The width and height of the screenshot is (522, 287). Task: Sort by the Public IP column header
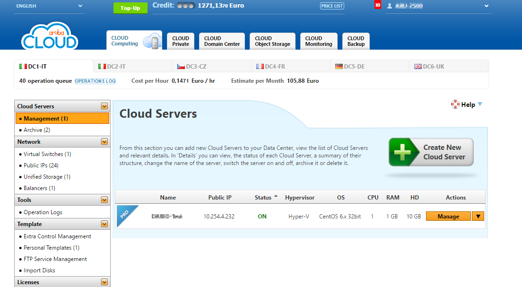220,198
